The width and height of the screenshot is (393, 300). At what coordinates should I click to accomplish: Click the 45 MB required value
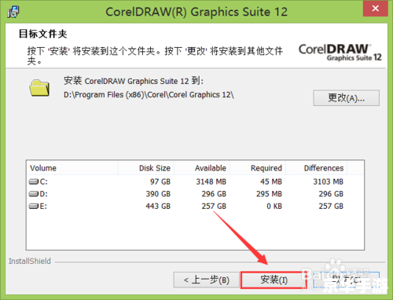click(x=271, y=181)
